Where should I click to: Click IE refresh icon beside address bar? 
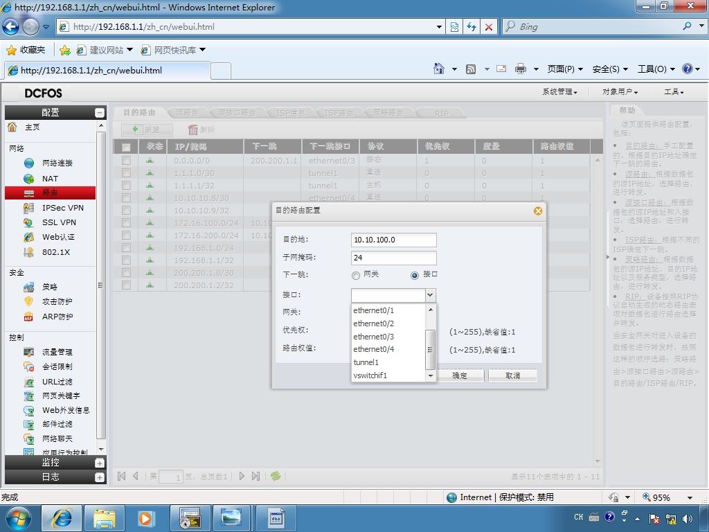(471, 27)
